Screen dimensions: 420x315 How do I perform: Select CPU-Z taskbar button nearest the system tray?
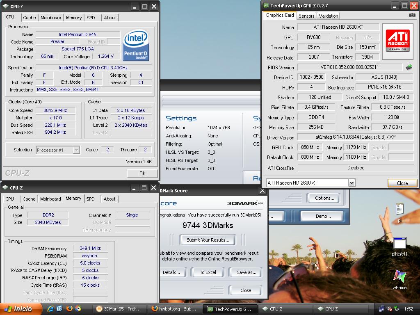coord(342,309)
